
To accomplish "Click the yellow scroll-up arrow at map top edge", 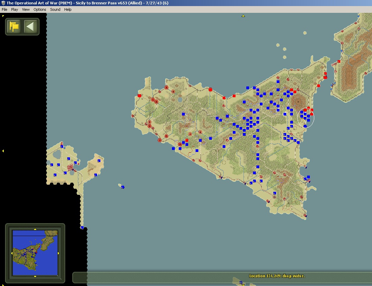I will 243,16.
